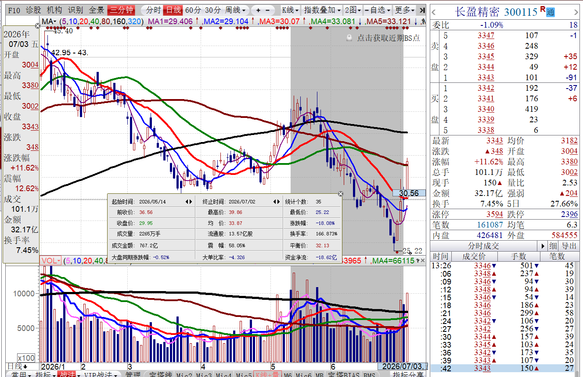The height and width of the screenshot is (377, 583).
Task: Click the 通 badge beside stock code
Action: [x=551, y=13]
